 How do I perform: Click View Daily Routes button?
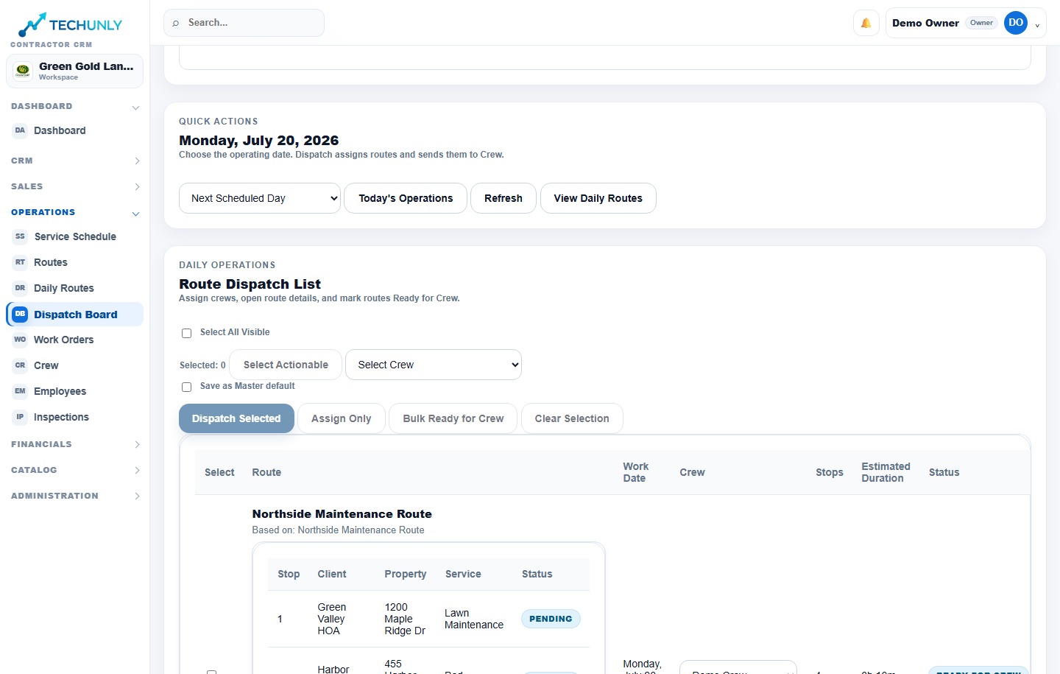598,198
